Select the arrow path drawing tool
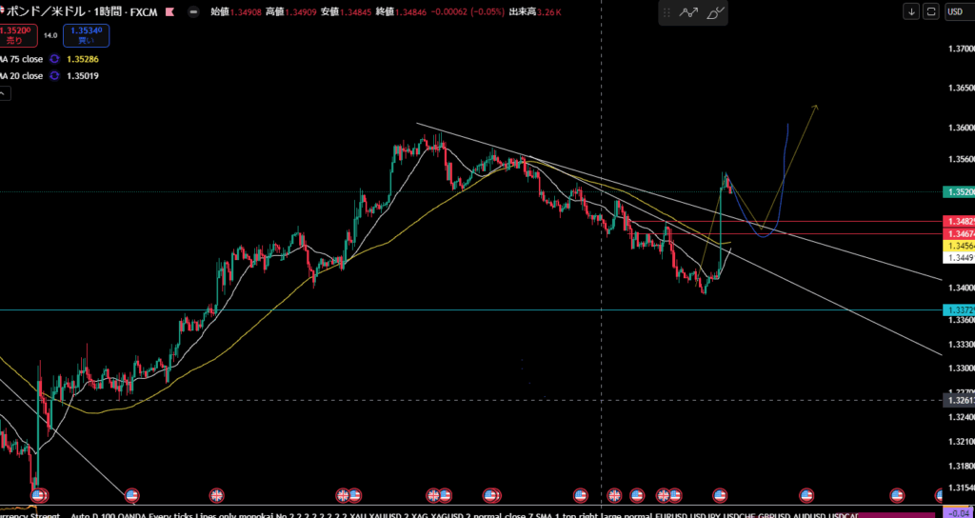 point(688,12)
